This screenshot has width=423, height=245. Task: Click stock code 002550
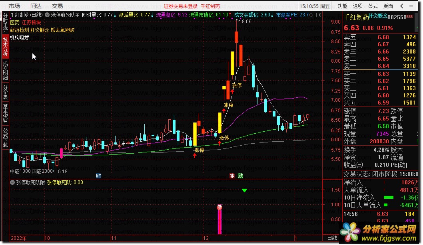[397, 17]
